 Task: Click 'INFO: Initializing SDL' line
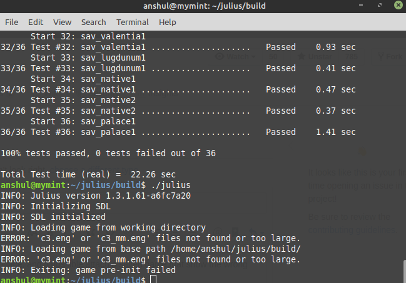coord(56,206)
